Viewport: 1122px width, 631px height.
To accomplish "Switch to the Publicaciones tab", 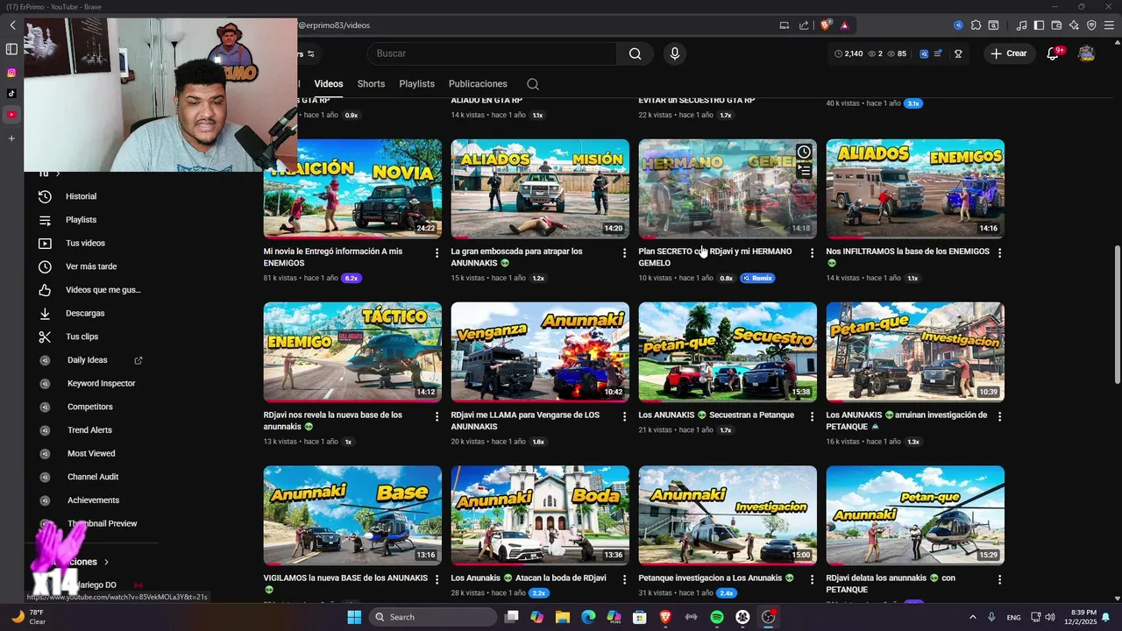I will pos(478,84).
